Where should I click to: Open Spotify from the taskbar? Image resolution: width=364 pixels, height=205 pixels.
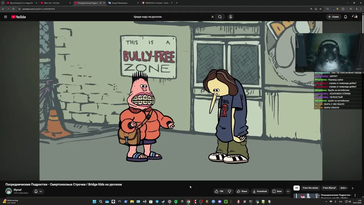pos(176,202)
